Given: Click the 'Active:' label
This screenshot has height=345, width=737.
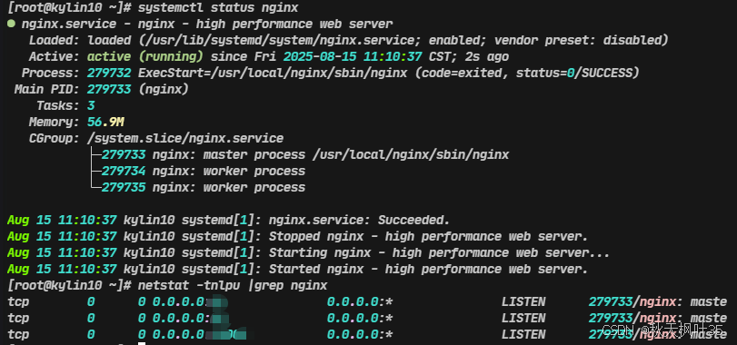Looking at the screenshot, I should [54, 57].
